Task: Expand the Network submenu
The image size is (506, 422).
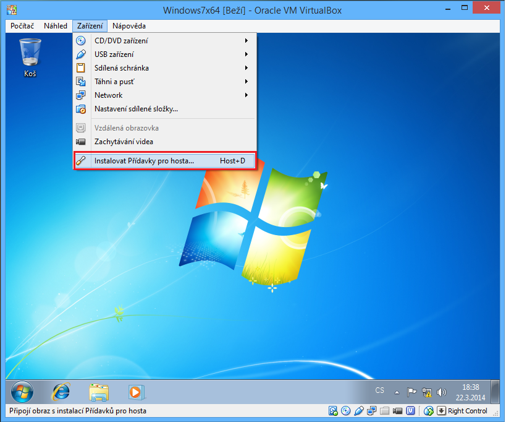Action: [165, 95]
